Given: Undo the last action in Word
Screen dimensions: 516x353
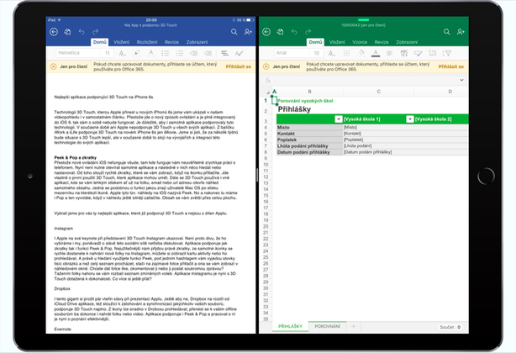Looking at the screenshot, I should (x=82, y=32).
